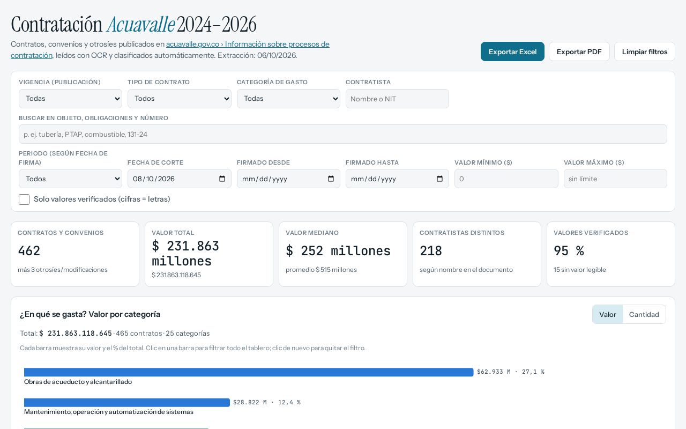Screen dimensions: 686x429
Task: Open calendar picker in Fecha de corte
Action: pyautogui.click(x=222, y=179)
